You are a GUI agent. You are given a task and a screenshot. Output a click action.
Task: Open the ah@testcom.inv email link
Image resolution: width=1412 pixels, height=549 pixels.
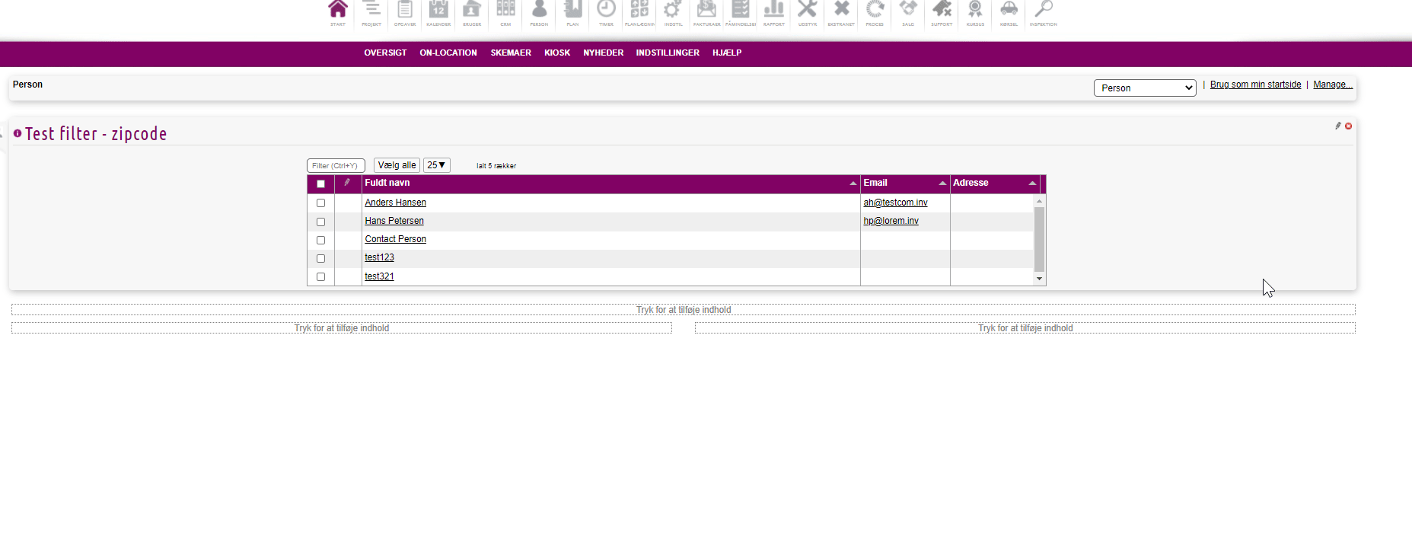[x=895, y=203]
